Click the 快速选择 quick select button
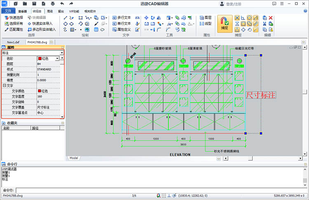This screenshot has width=309, height=200. [x=14, y=18]
